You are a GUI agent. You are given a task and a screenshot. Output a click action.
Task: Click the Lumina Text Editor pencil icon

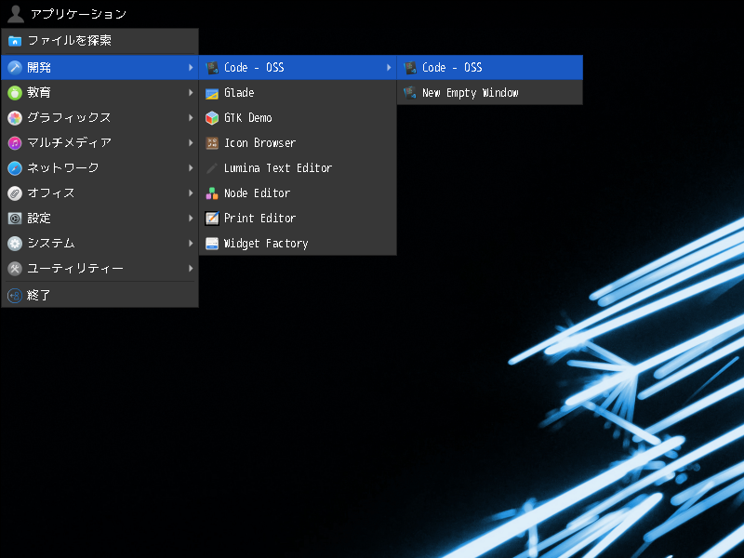212,168
